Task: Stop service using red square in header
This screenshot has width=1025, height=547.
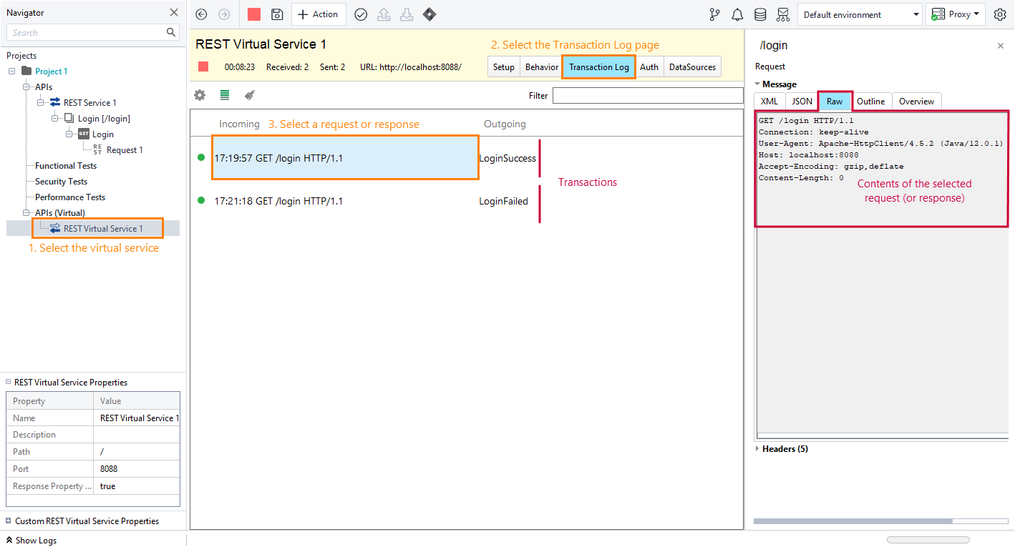Action: point(203,66)
